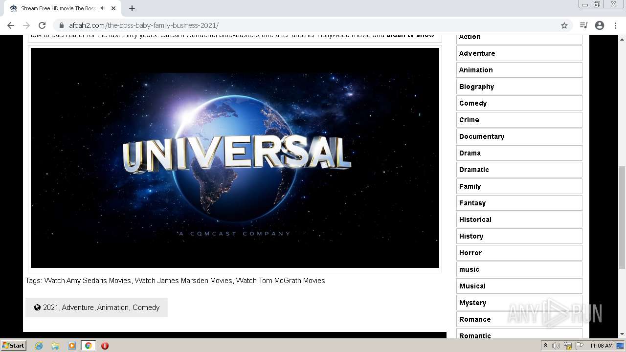Open Watch Tom McGrath Movies tag

click(280, 281)
